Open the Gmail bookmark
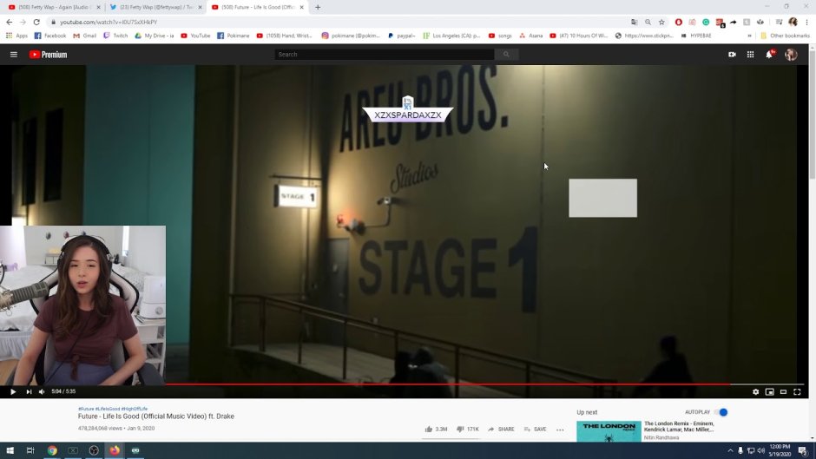Viewport: 816px width, 459px height. tap(85, 36)
